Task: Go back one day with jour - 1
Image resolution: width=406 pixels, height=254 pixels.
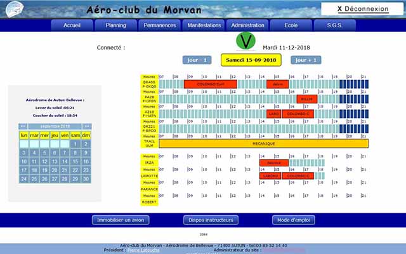Action: click(x=196, y=60)
